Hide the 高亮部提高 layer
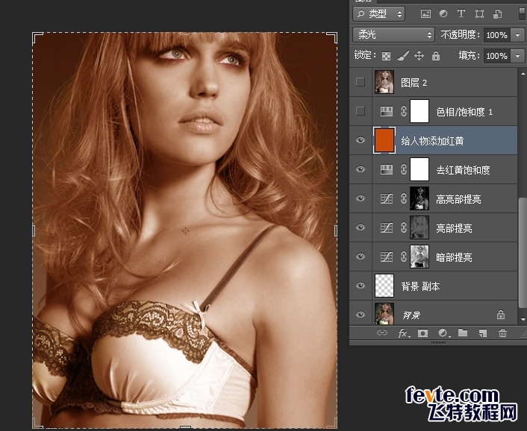 pos(361,198)
